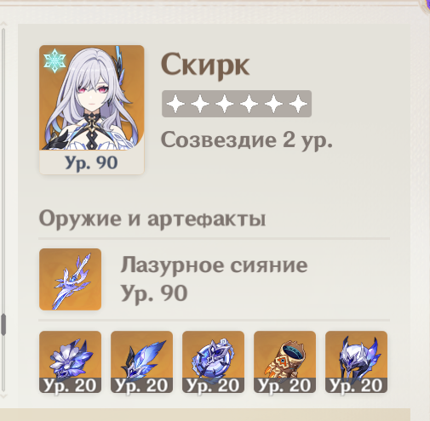Image resolution: width=430 pixels, height=421 pixels.
Task: Click the left vertical scrollbar thumb
Action: click(3, 325)
